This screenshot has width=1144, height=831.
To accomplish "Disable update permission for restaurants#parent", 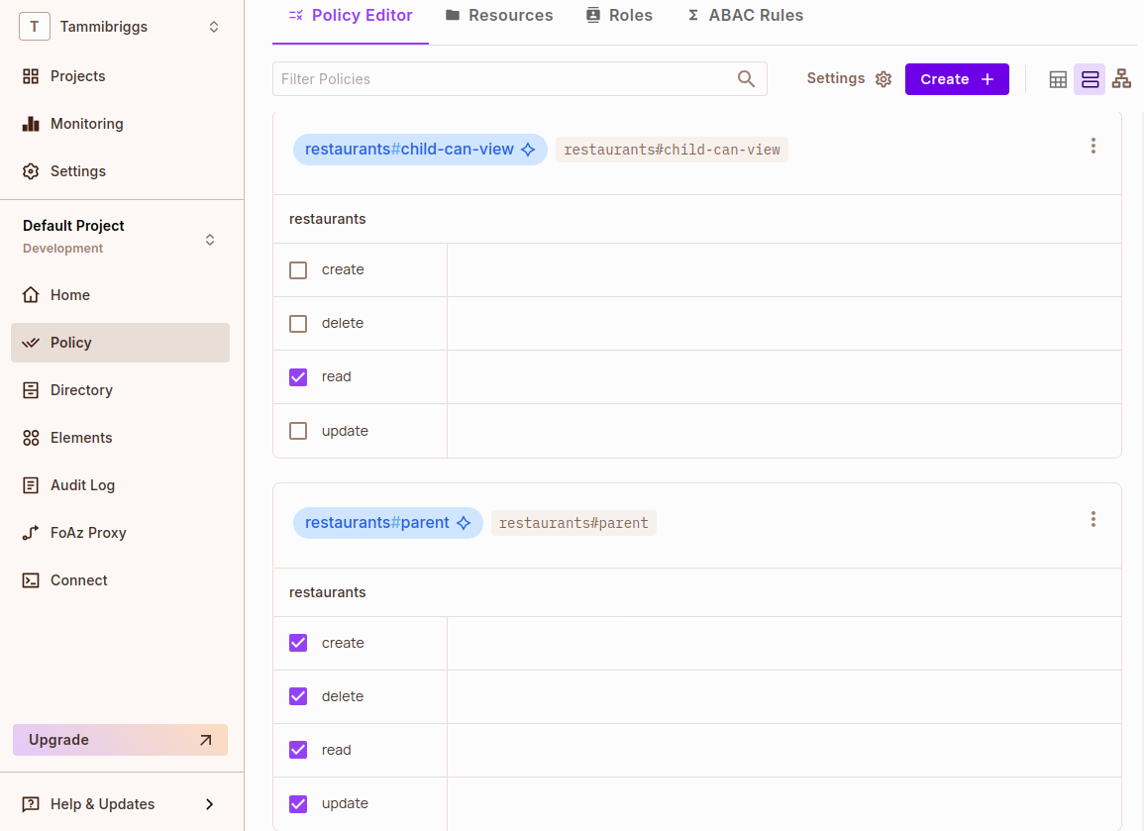I will click(x=298, y=803).
